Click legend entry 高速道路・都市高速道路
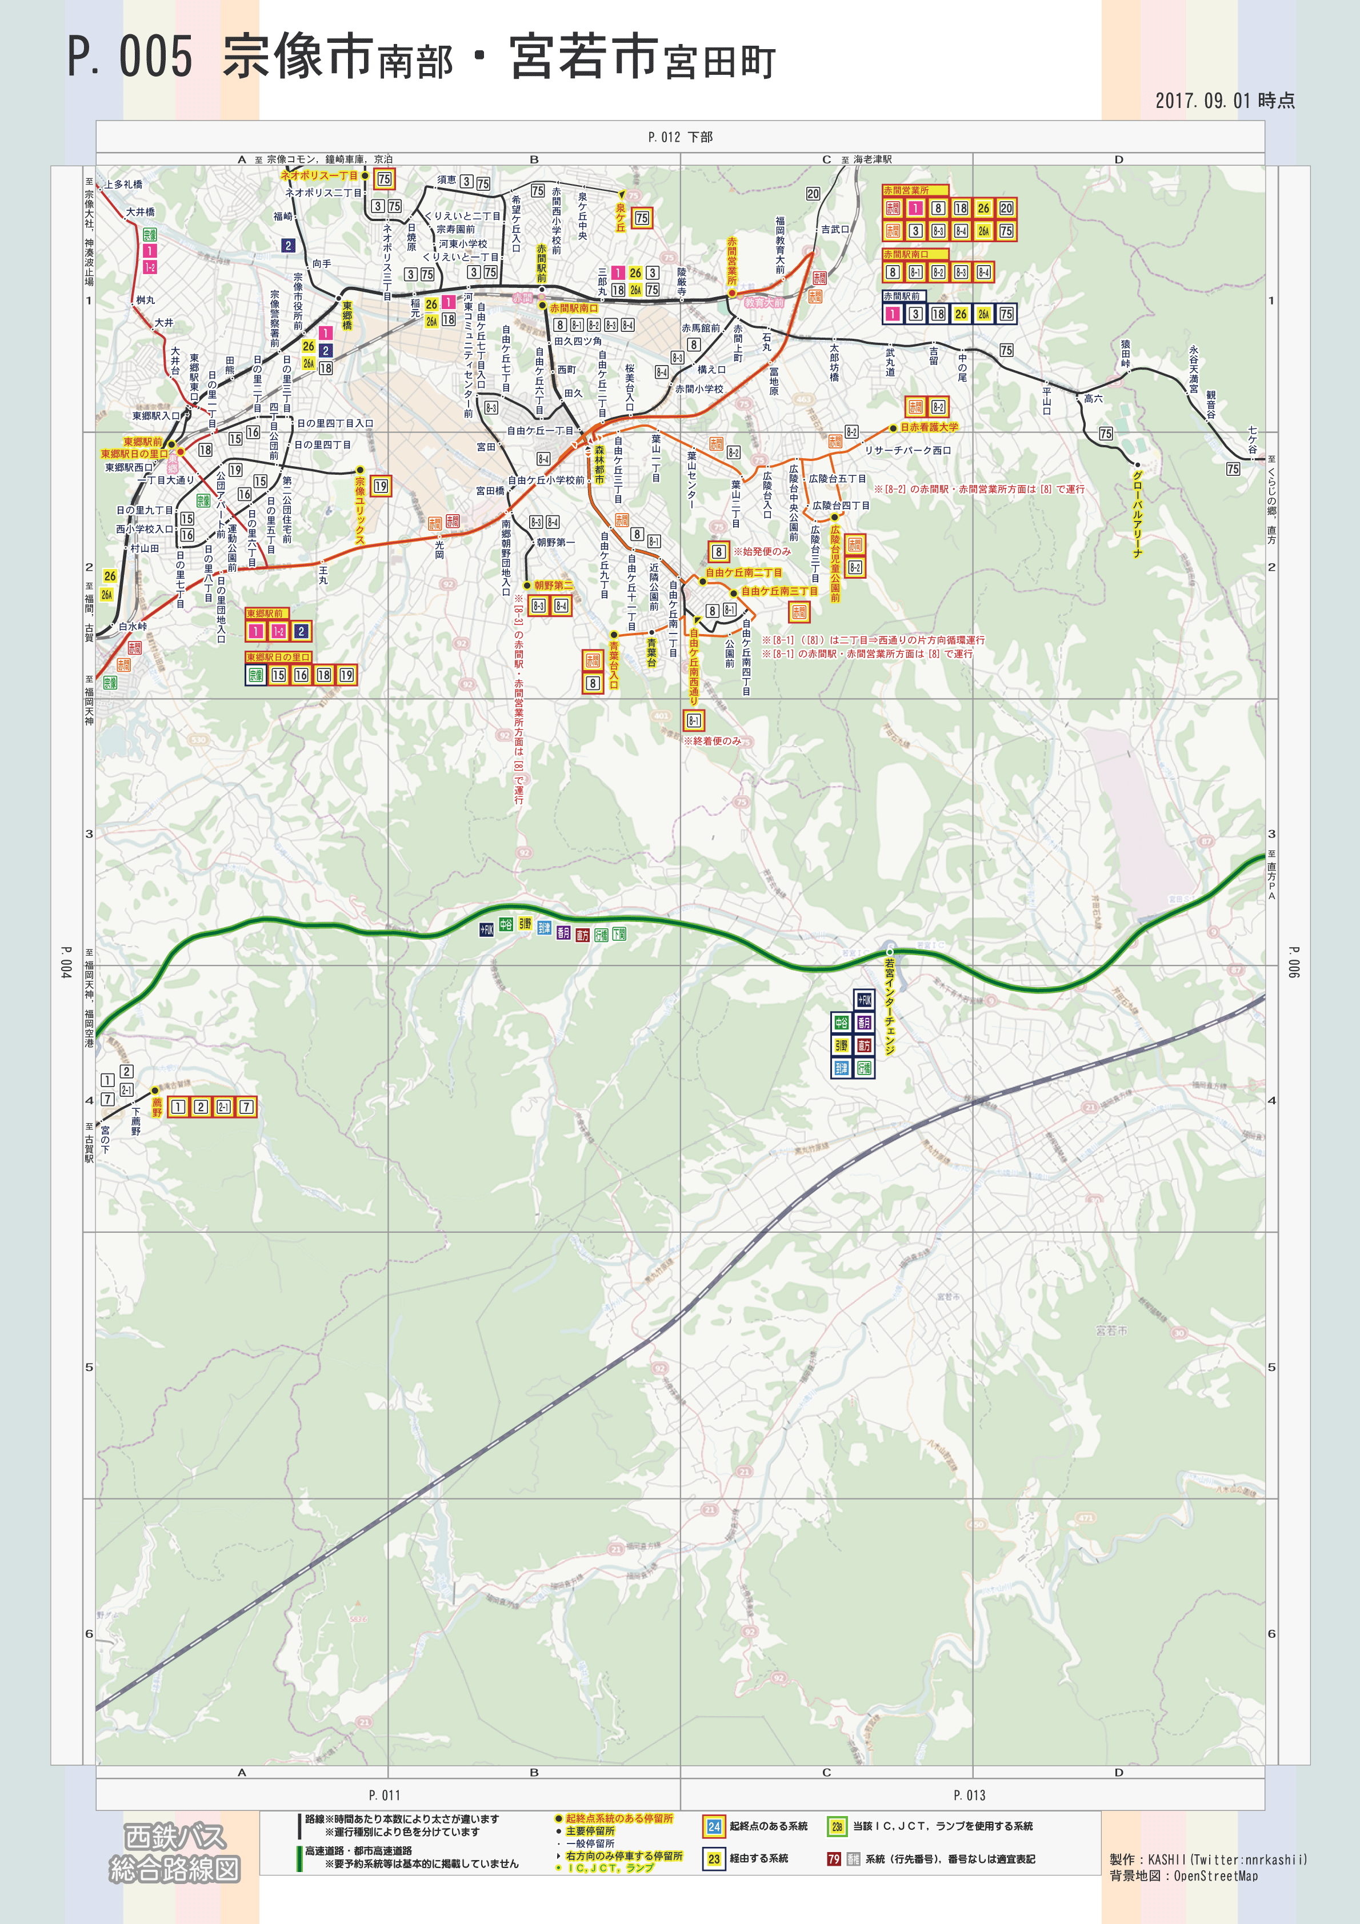This screenshot has width=1360, height=1924. point(359,1851)
